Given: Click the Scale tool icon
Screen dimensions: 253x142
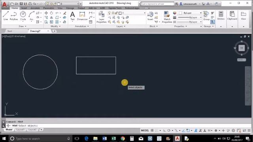Looking at the screenshot, I should 51,22.
